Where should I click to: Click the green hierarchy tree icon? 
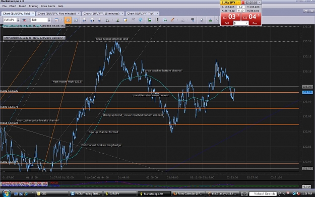coord(210,20)
